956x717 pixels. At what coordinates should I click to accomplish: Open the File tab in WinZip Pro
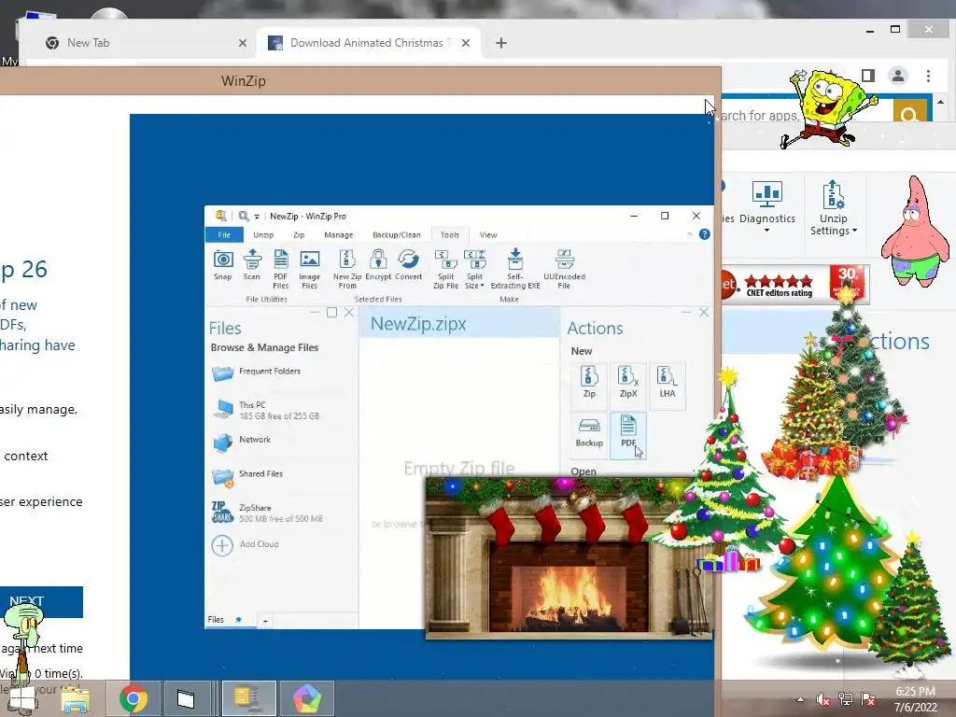point(224,234)
